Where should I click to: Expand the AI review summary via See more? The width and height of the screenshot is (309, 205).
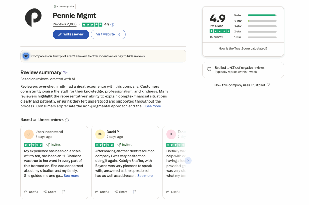point(153,106)
